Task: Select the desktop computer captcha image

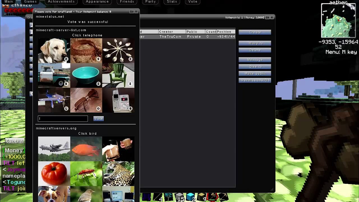Action: 118,194
